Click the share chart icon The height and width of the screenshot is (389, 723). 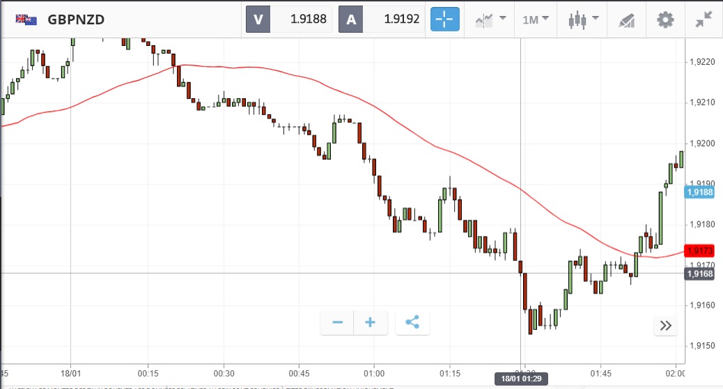412,322
